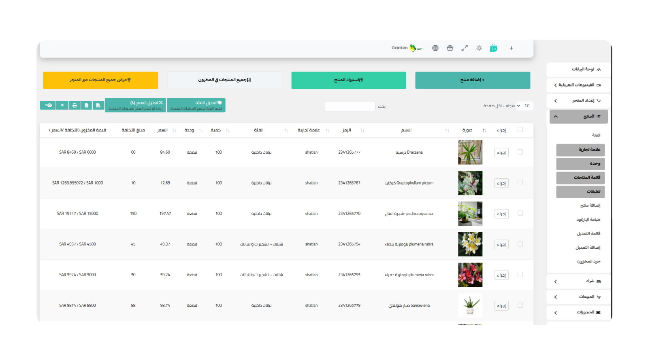This screenshot has height=364, width=648.
Task: Open علامة تجارية in the sidebar
Action: click(x=580, y=150)
